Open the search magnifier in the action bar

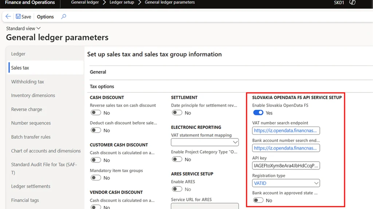[x=63, y=16]
